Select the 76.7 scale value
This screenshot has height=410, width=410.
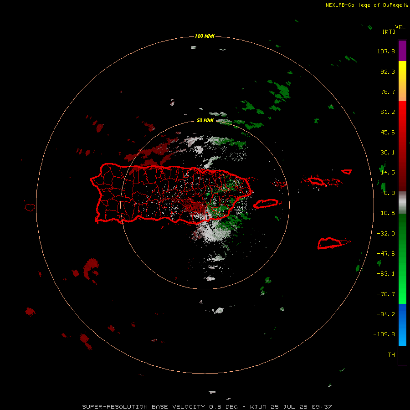coord(388,92)
